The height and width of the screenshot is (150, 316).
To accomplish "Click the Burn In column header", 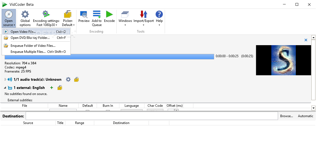I will (108, 106).
